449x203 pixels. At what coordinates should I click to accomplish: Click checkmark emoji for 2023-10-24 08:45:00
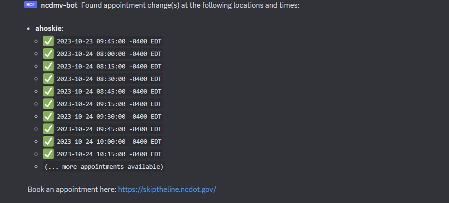48,91
